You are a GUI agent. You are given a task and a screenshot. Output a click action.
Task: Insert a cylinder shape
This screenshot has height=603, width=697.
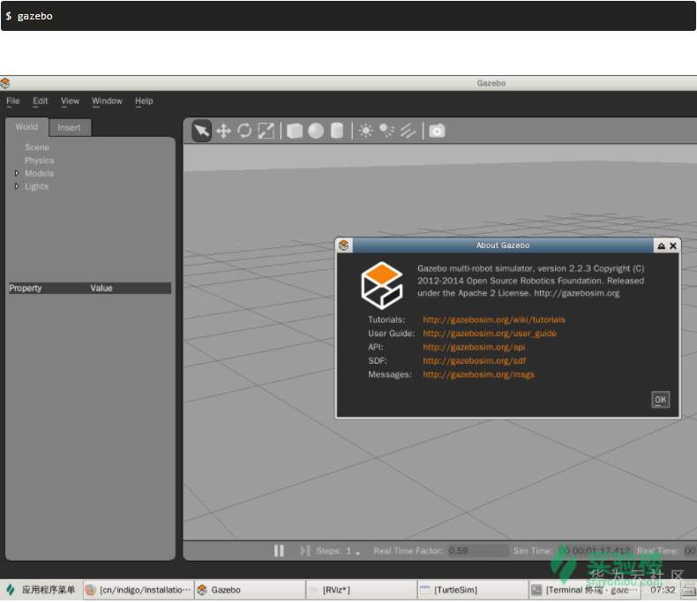pyautogui.click(x=337, y=132)
